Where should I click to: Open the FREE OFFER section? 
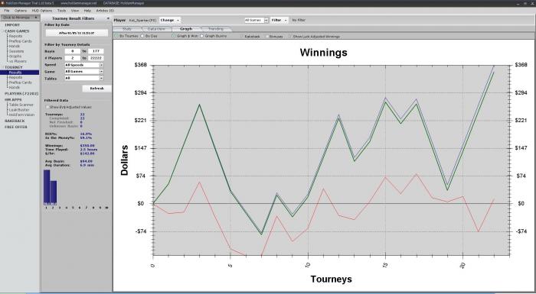click(16, 127)
